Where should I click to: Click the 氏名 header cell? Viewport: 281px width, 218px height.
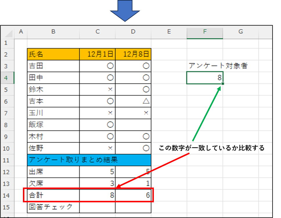(53, 54)
